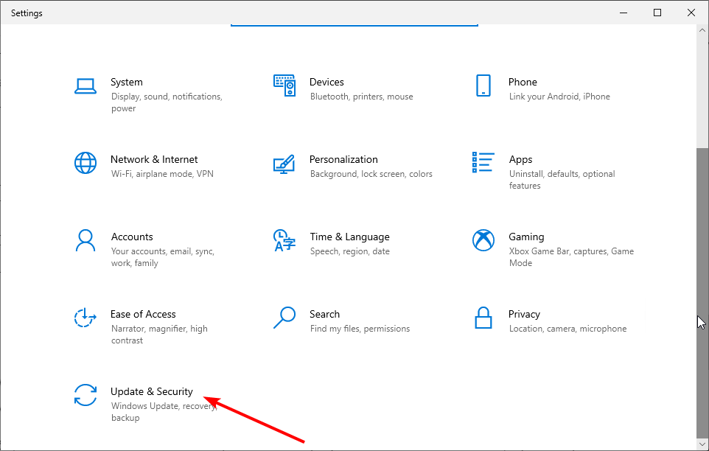The image size is (709, 451).
Task: Click the Ease of Access icon
Action: (x=85, y=318)
